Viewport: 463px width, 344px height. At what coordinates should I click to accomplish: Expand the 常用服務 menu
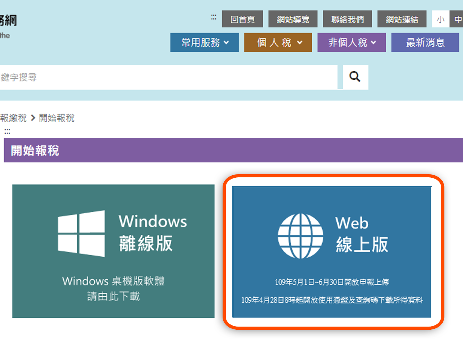204,43
